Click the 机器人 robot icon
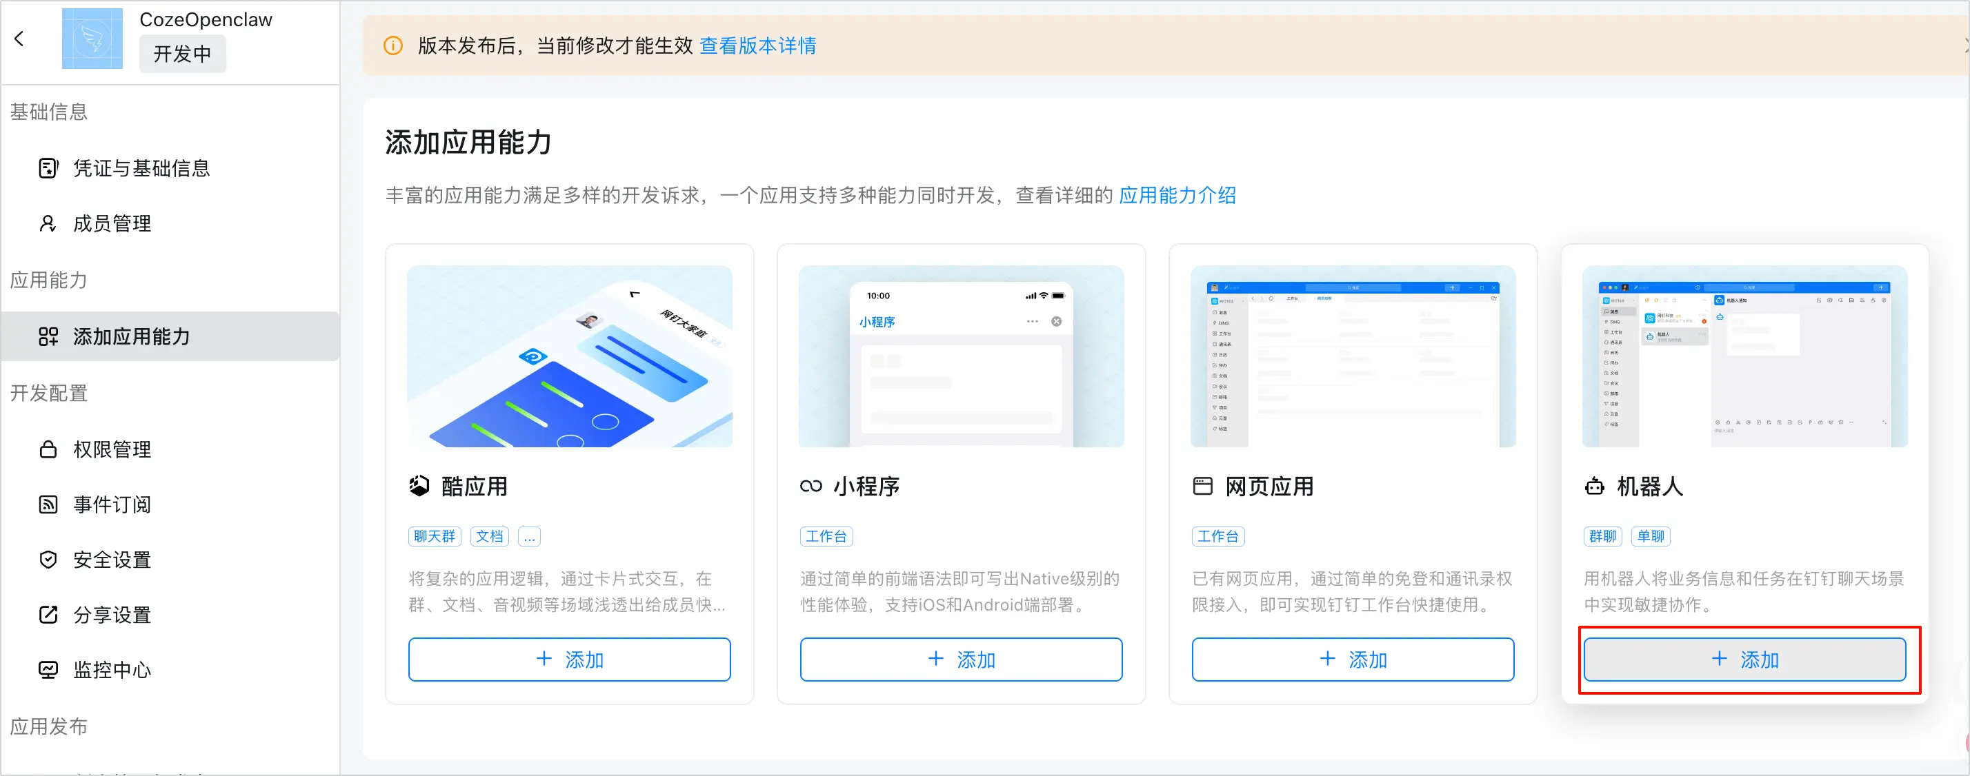 pyautogui.click(x=1595, y=486)
